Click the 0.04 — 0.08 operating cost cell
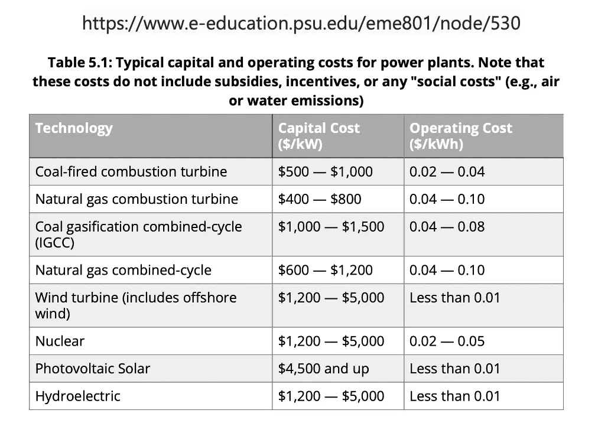 [x=447, y=227]
